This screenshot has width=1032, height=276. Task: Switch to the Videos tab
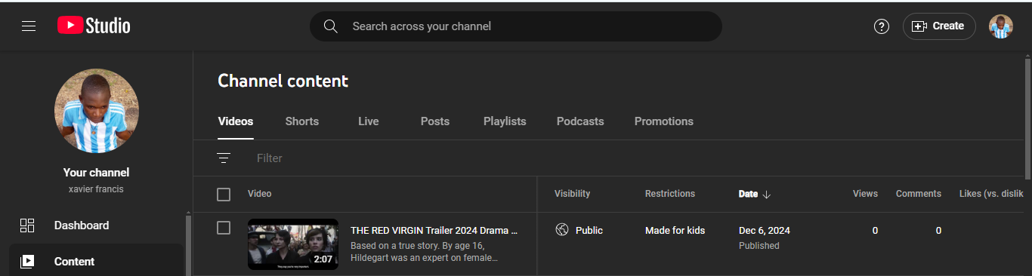click(x=236, y=121)
